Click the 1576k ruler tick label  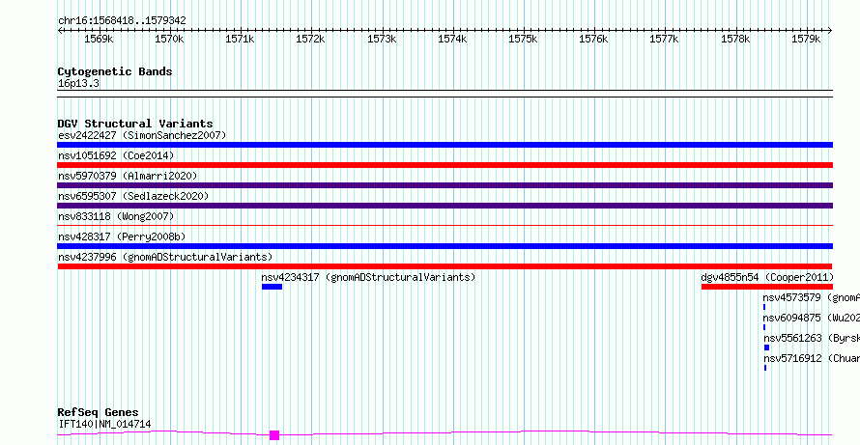point(594,39)
